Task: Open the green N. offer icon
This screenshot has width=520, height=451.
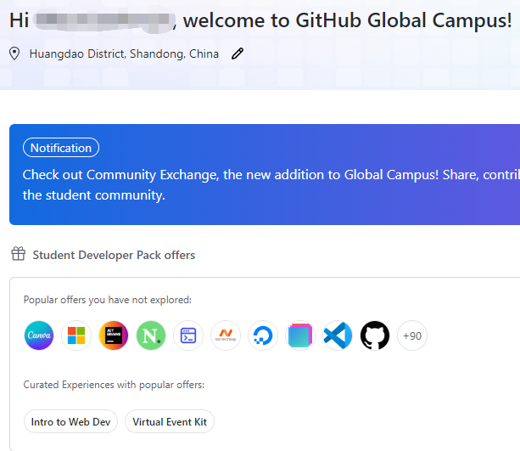Action: [x=151, y=335]
